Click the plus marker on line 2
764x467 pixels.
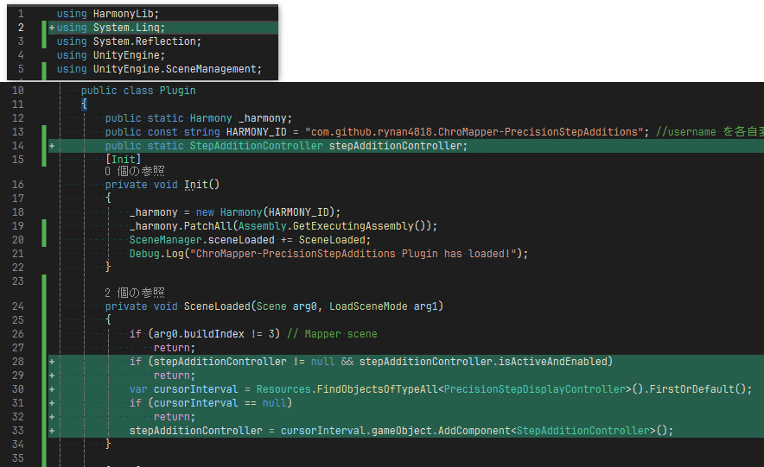(52, 28)
